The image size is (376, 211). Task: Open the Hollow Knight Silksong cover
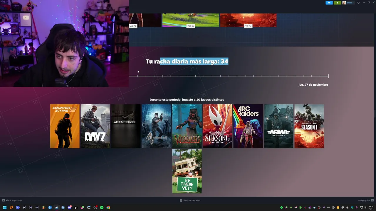(217, 126)
